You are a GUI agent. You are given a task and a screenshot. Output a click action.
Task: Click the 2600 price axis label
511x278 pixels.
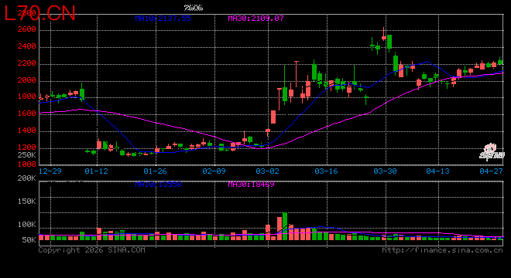27,29
